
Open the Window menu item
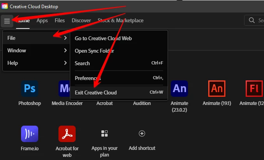(x=36, y=50)
